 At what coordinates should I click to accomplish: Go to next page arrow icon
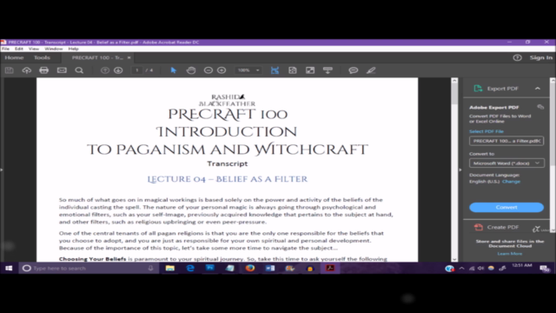(118, 70)
